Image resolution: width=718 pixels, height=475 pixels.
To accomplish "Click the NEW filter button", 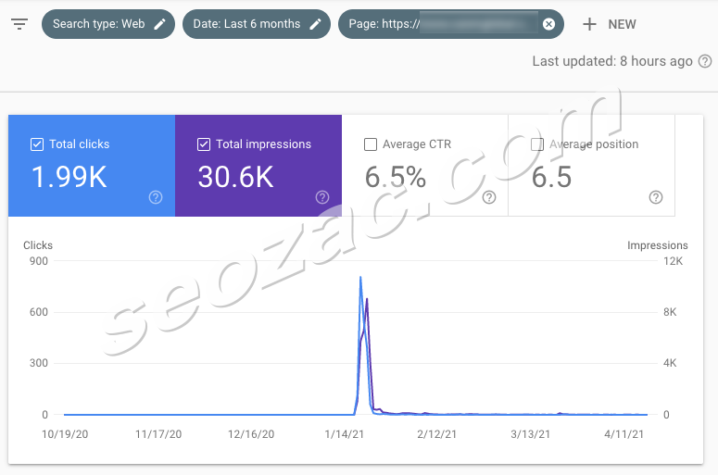I will (x=609, y=24).
